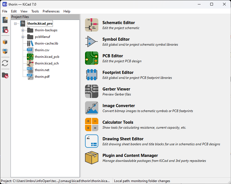Click the open project sidebar icon
The width and height of the screenshot is (231, 184).
click(5, 30)
